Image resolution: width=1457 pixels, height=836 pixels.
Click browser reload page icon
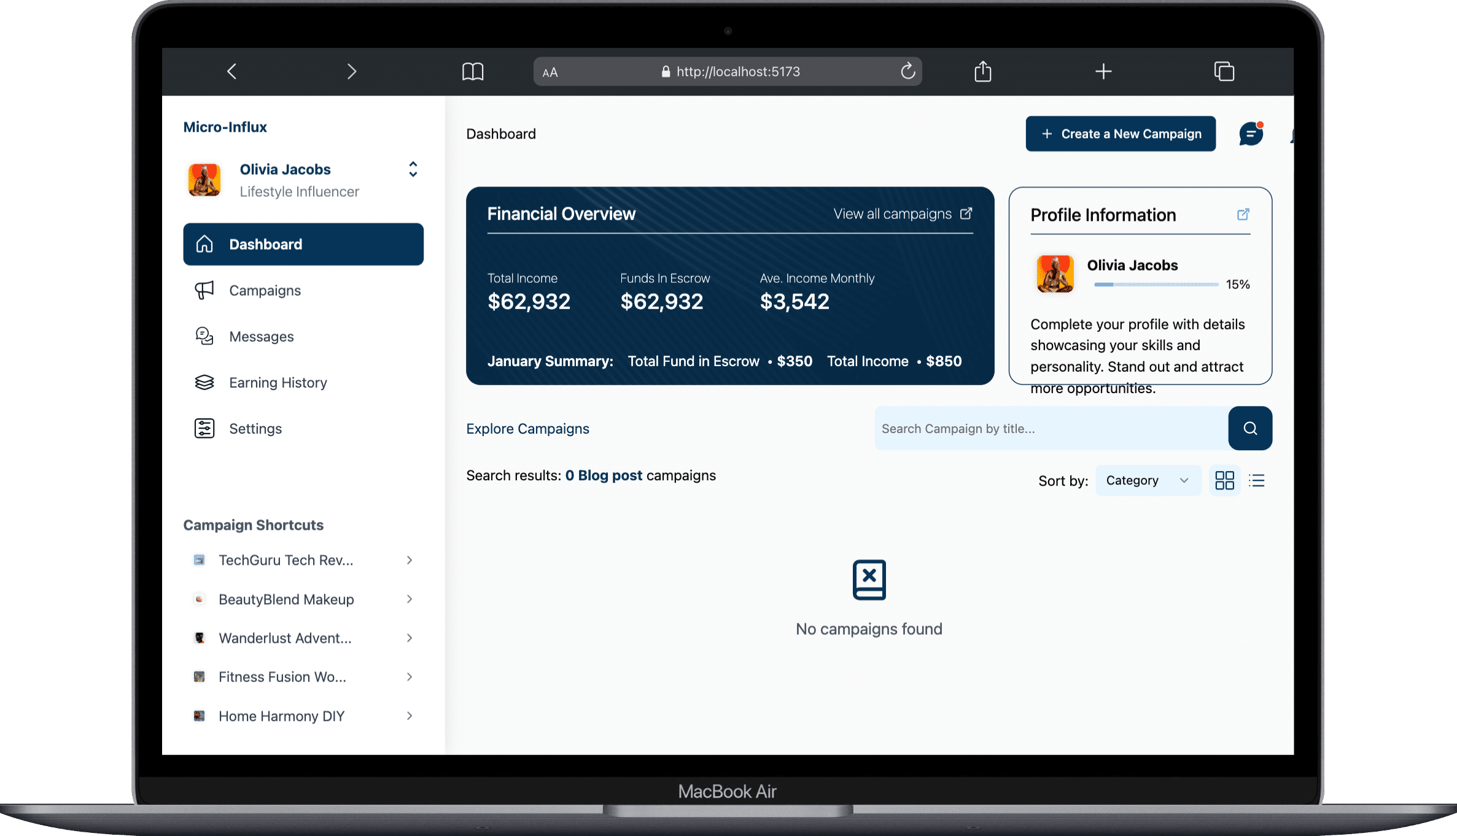click(x=907, y=72)
